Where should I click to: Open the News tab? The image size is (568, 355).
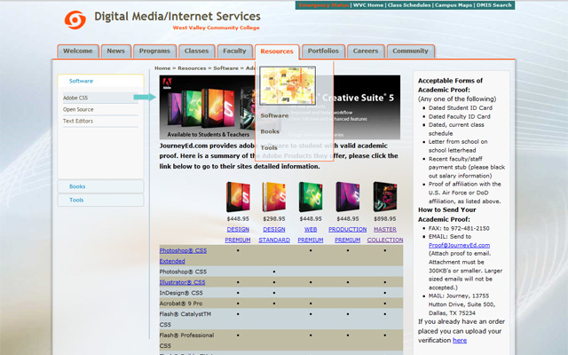point(116,51)
